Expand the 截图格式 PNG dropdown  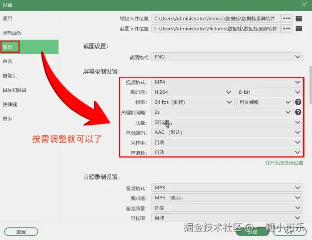[x=227, y=57]
